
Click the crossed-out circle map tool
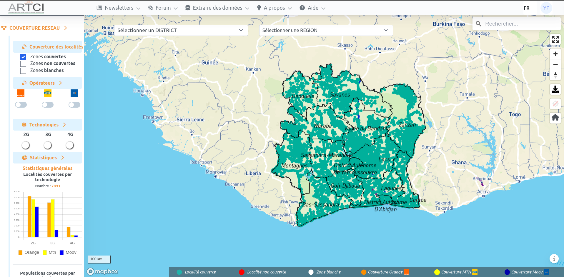[x=555, y=104]
